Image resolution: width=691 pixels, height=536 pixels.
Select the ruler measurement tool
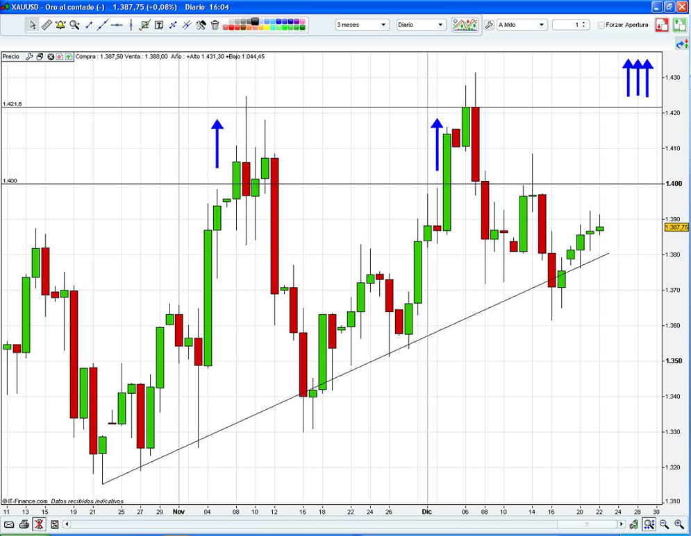click(47, 25)
